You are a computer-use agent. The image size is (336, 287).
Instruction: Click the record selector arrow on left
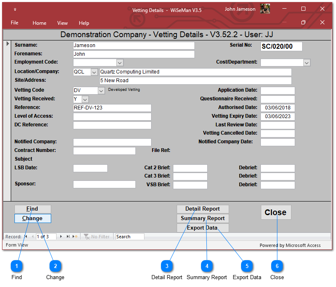(x=7, y=44)
